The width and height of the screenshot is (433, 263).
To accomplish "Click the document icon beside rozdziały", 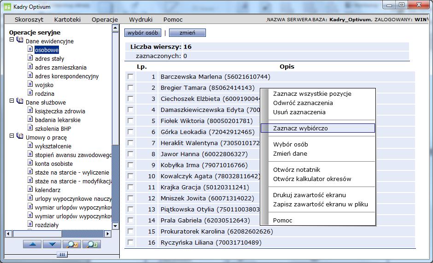I will [30, 224].
